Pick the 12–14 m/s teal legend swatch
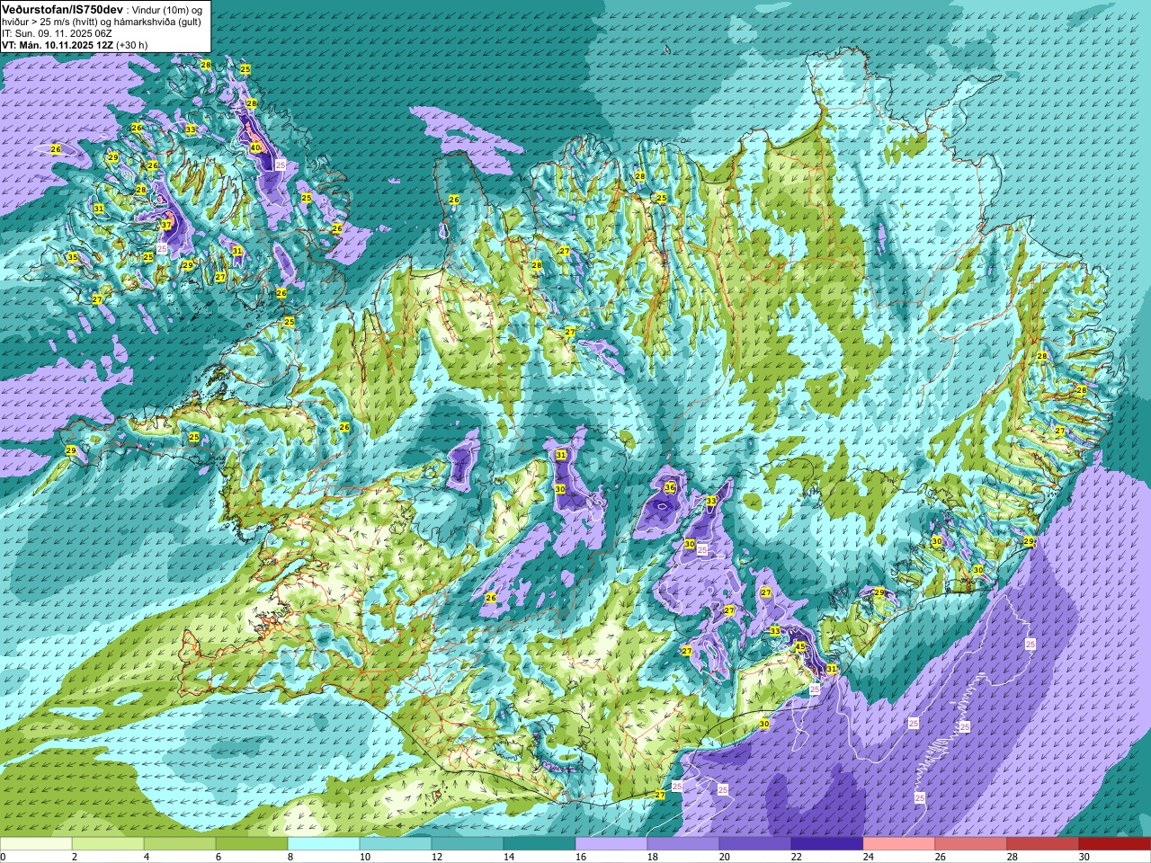 pos(468,844)
